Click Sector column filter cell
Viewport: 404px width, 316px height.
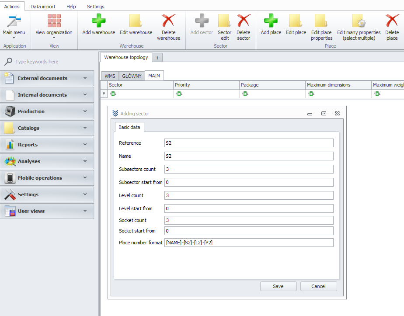point(140,94)
